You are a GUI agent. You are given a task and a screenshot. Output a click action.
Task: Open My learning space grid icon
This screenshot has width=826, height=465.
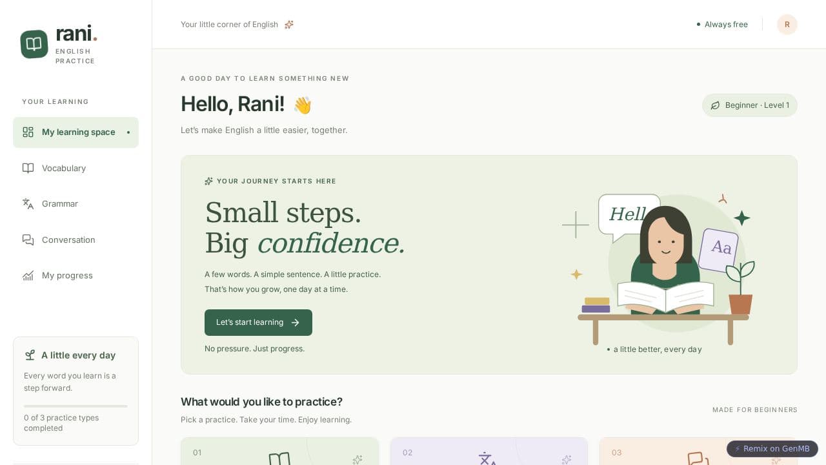click(28, 132)
